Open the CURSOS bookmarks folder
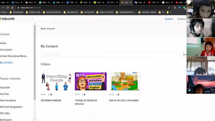 coord(4,12)
